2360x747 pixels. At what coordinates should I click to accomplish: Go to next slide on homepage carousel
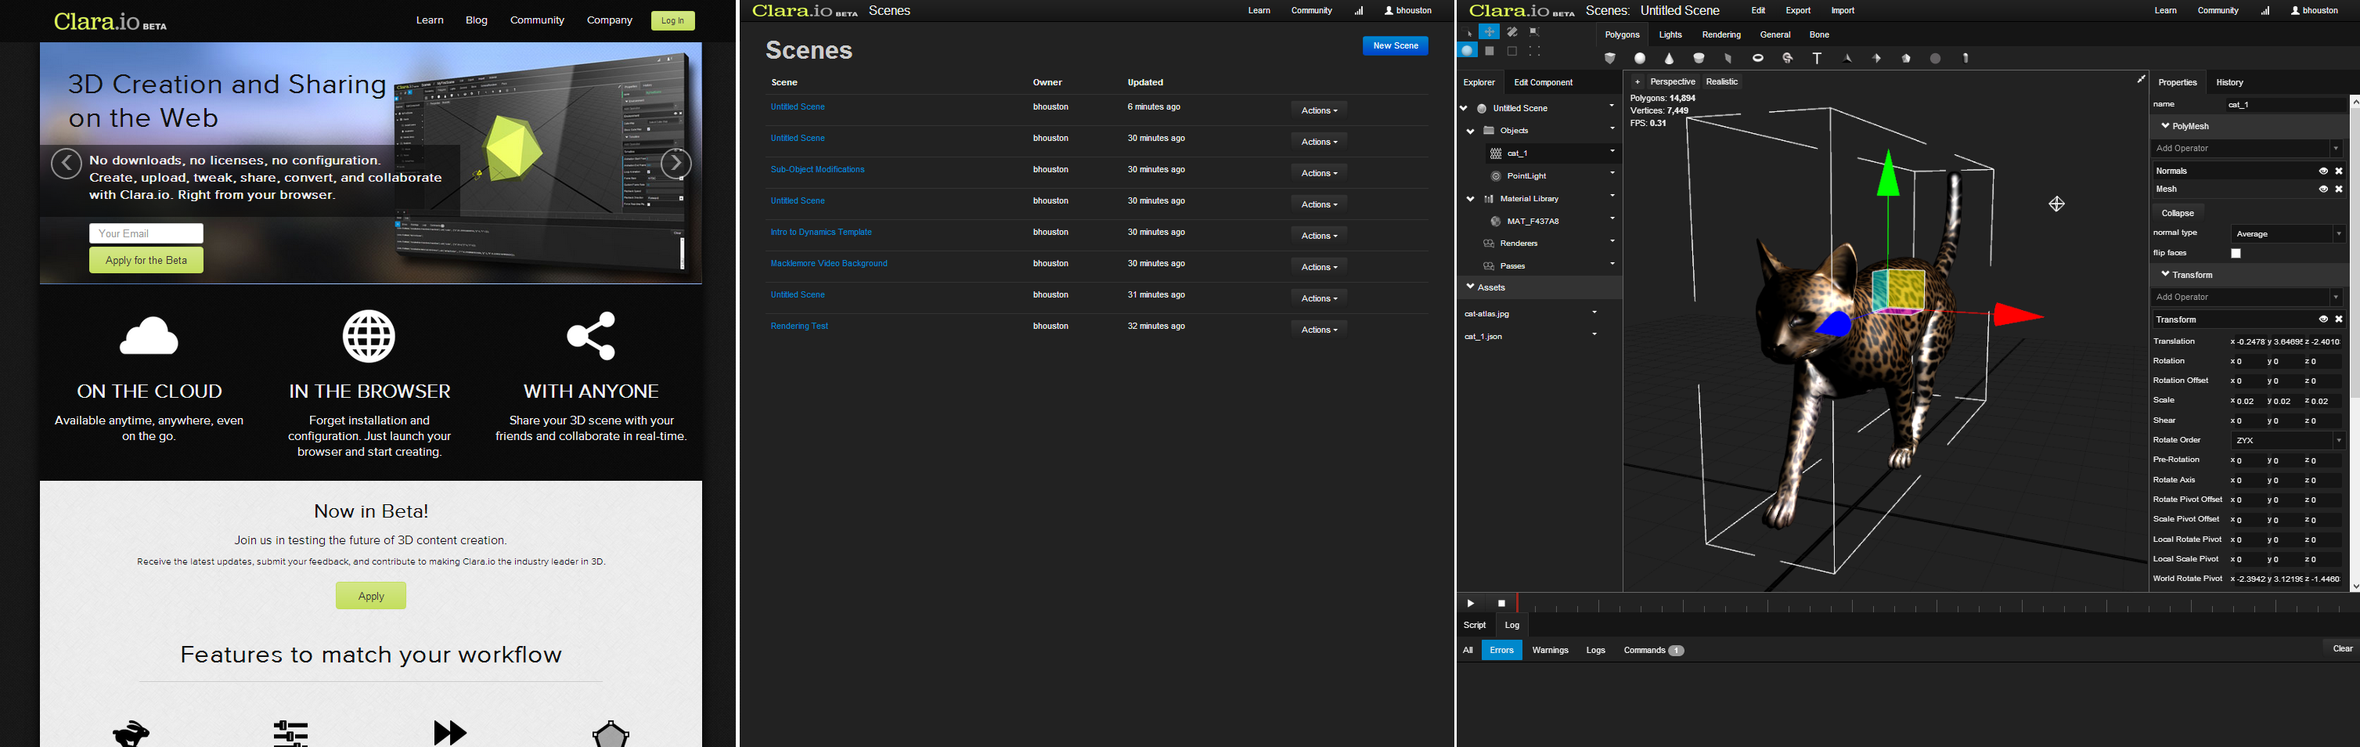coord(676,164)
